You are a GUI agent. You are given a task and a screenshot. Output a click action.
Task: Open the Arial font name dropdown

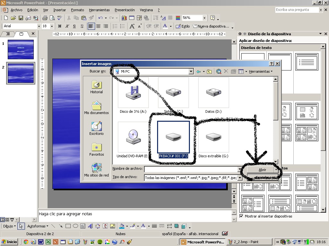[x=39, y=26]
